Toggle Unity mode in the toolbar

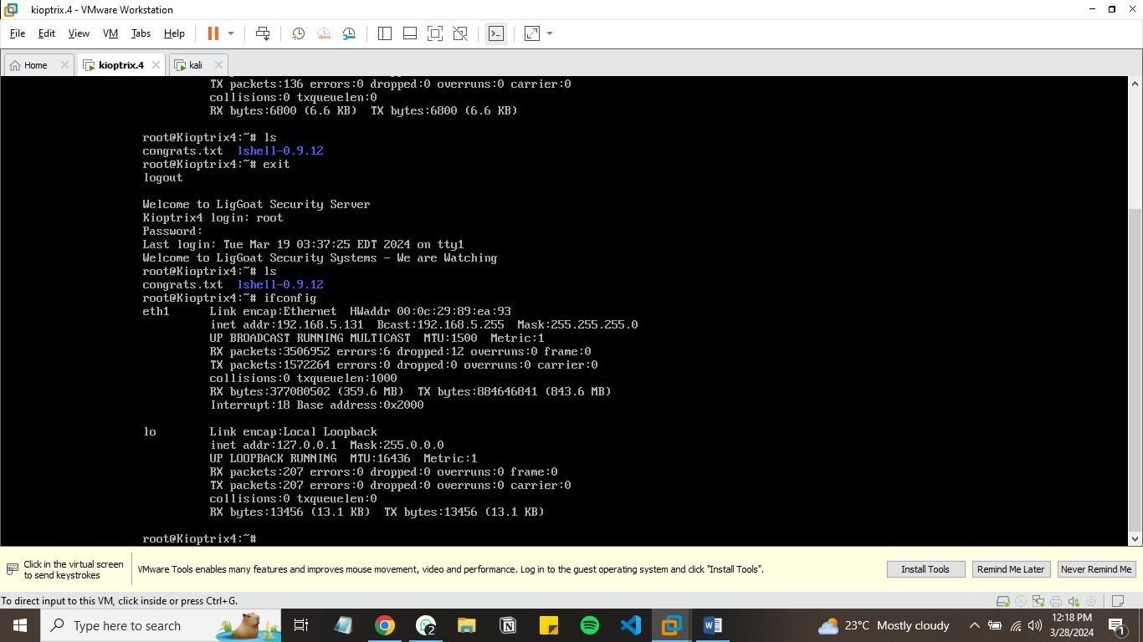(460, 33)
